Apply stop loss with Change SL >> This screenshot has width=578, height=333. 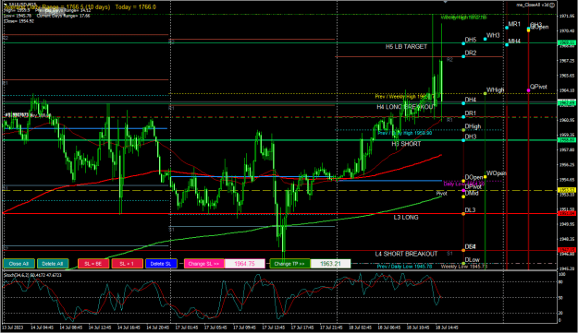pyautogui.click(x=203, y=264)
